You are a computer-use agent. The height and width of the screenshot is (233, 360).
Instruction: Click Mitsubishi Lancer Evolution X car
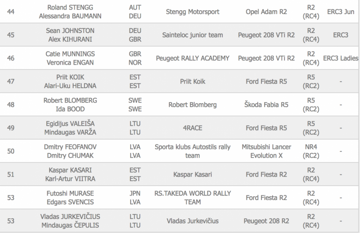(266, 151)
